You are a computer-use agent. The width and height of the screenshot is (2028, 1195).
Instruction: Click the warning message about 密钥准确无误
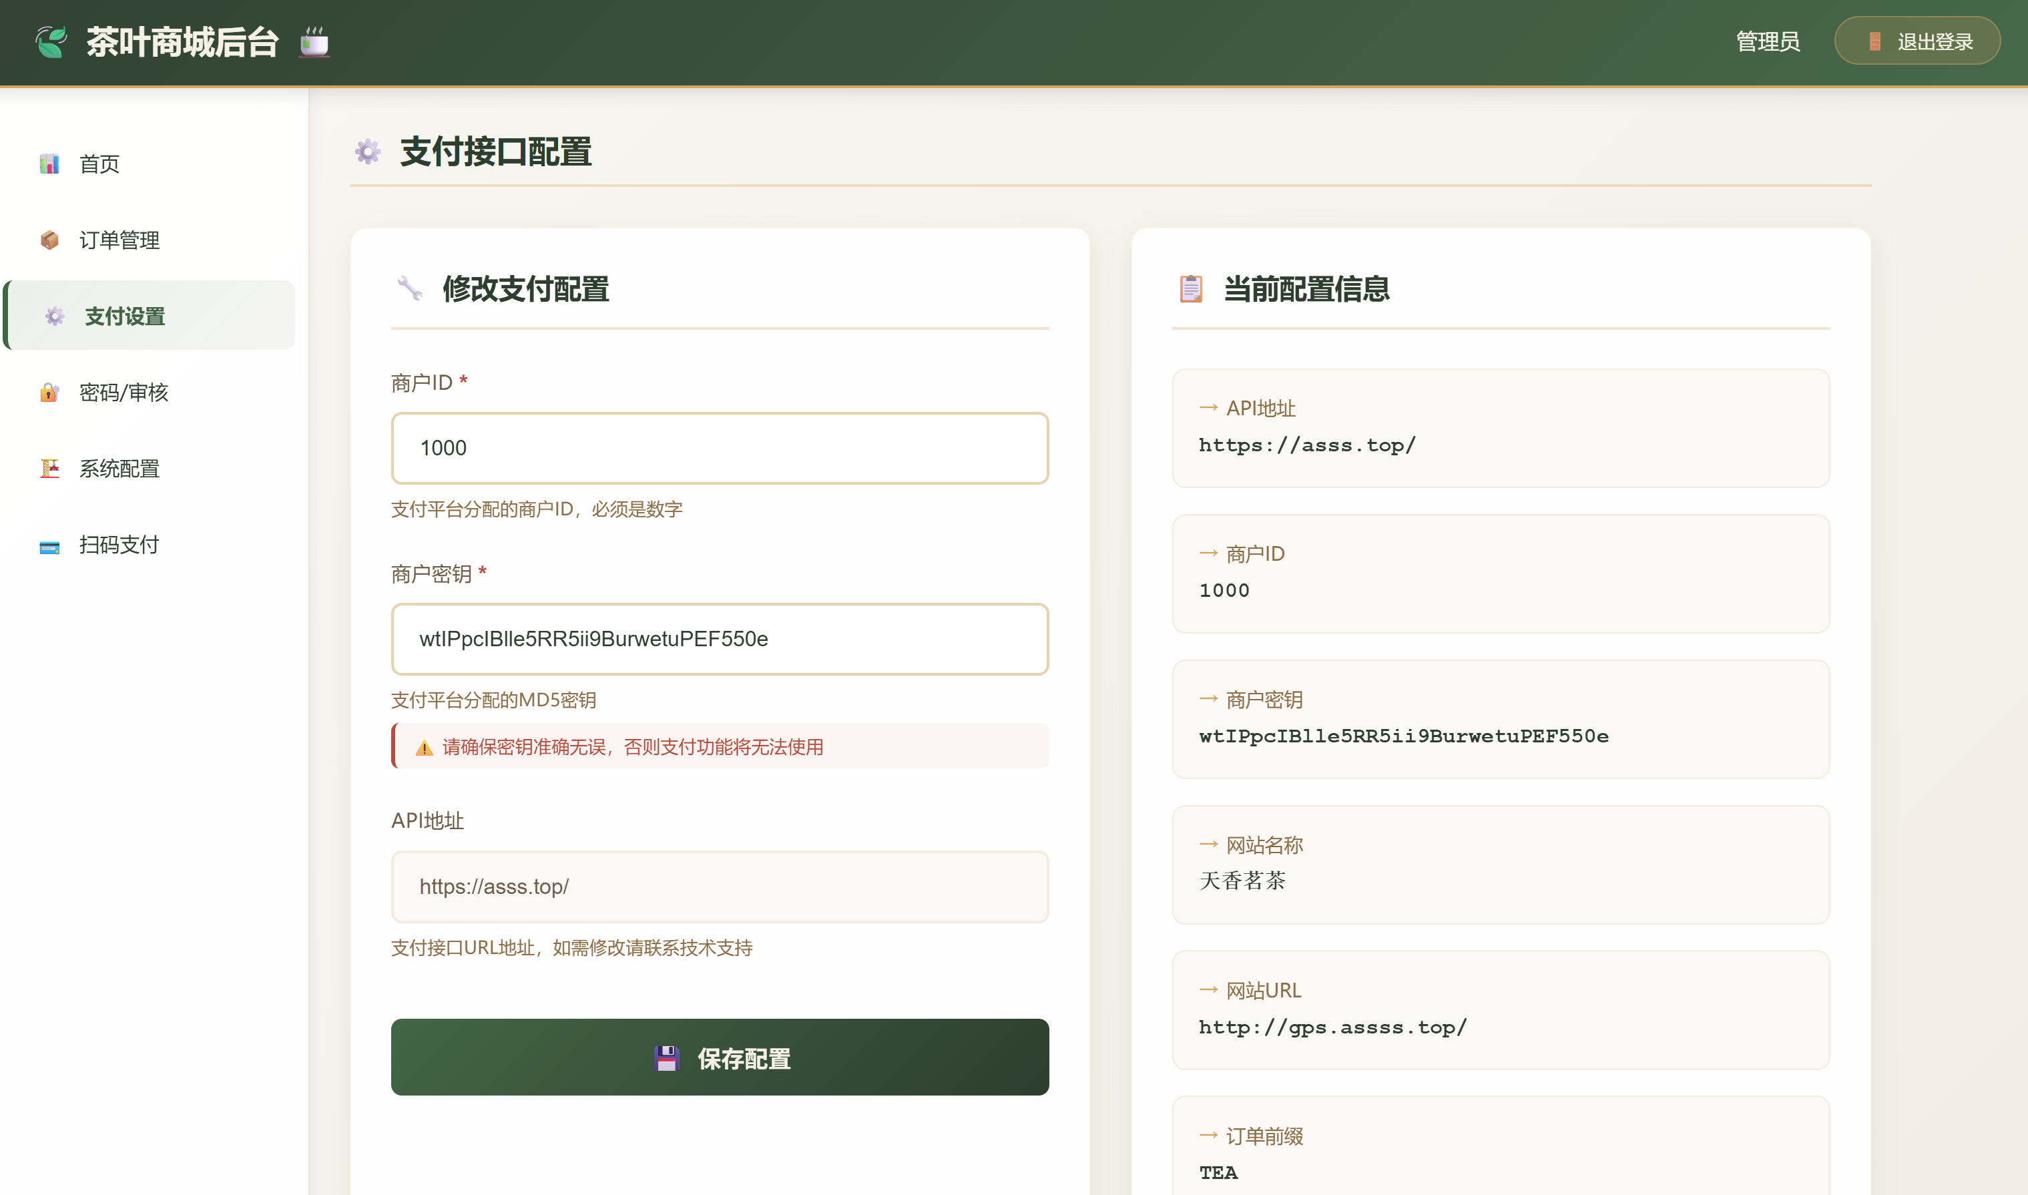pos(719,747)
